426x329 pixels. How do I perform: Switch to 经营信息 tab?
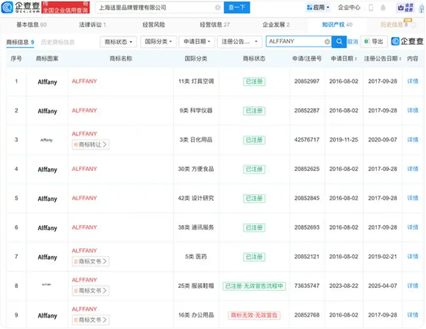click(215, 25)
